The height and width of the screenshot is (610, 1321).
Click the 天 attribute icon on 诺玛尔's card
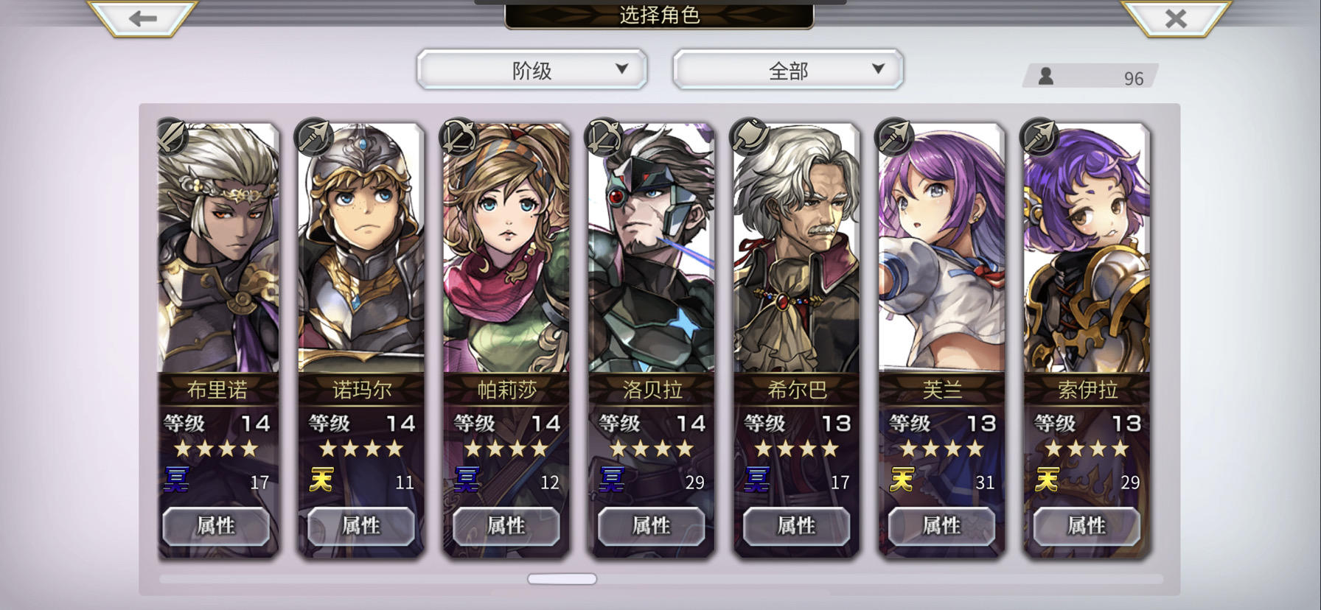(321, 480)
